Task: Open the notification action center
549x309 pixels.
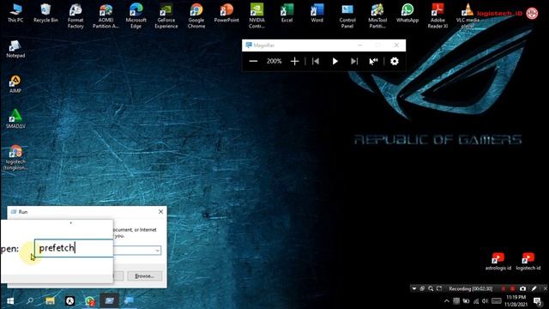Action: 538,301
